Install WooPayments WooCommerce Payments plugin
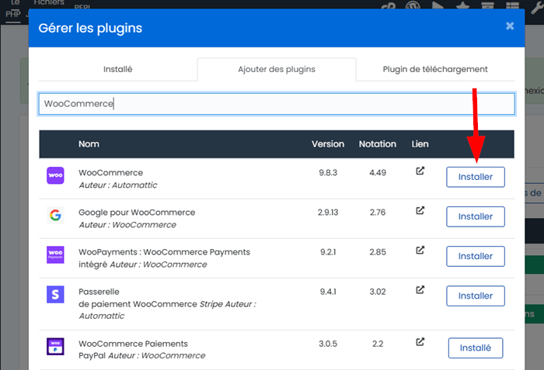This screenshot has width=544, height=370. [x=476, y=257]
